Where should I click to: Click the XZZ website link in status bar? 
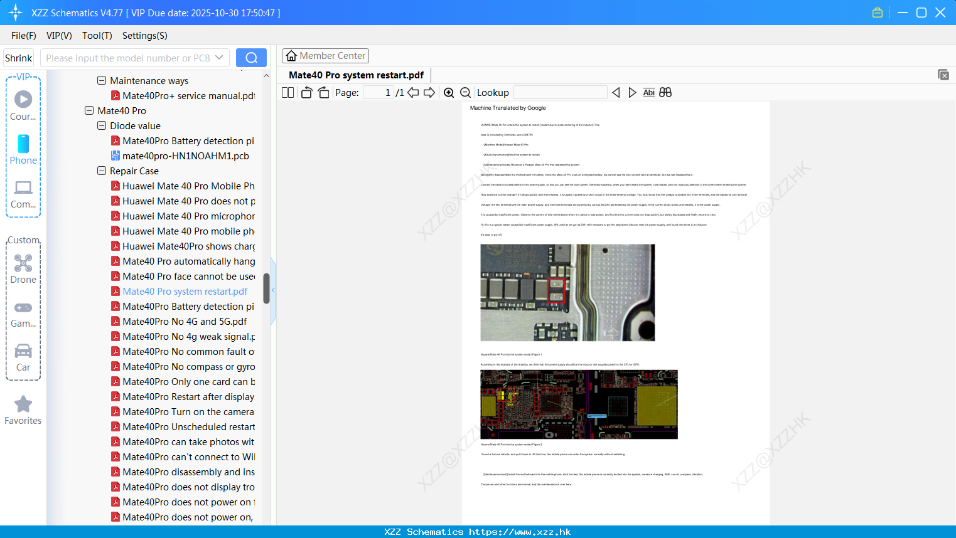520,532
